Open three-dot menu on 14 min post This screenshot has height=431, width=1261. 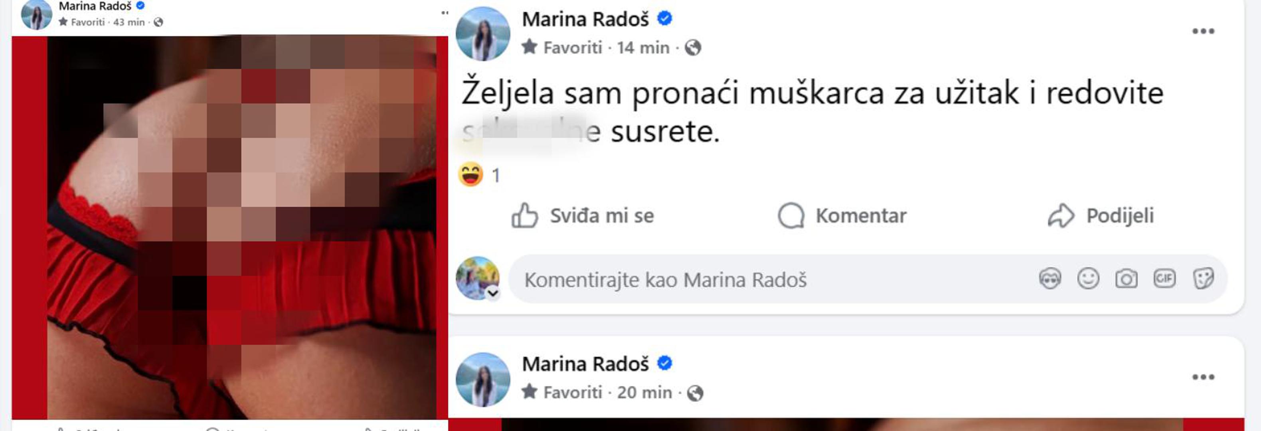(x=1203, y=32)
